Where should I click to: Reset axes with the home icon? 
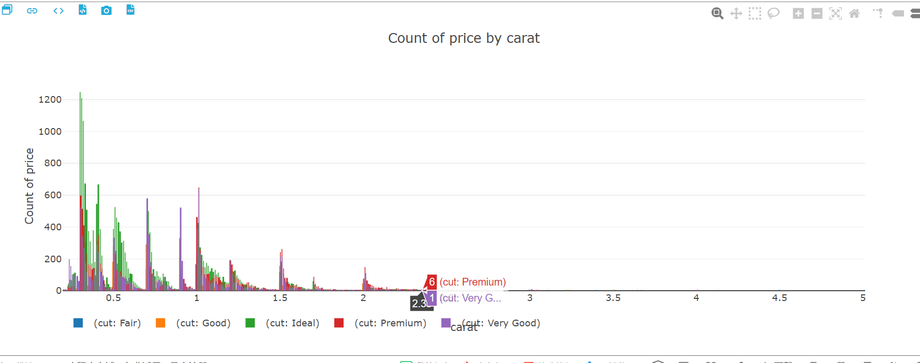pyautogui.click(x=854, y=13)
